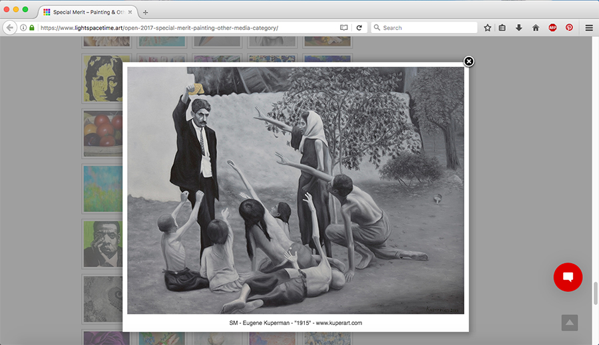Open the gray lace texture thumbnail

[102, 299]
